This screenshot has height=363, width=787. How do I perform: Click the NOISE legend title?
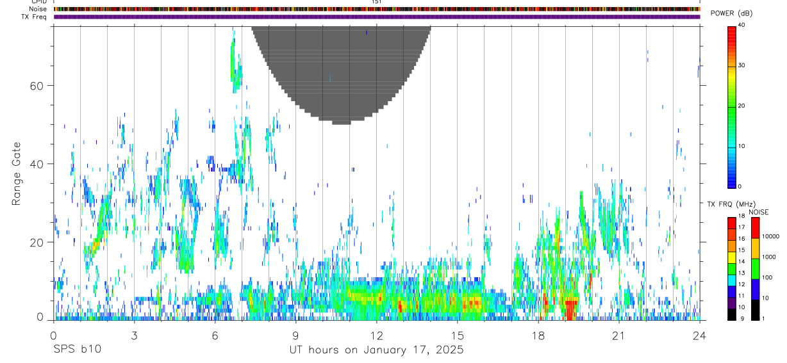759,213
